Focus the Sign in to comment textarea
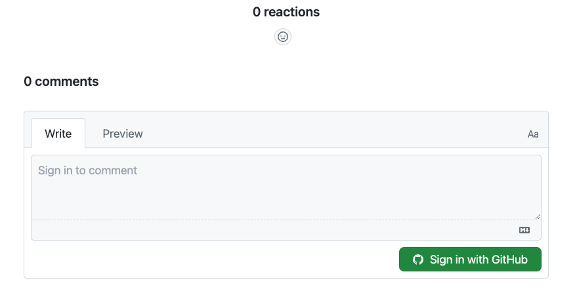This screenshot has height=293, width=577. coord(286,187)
